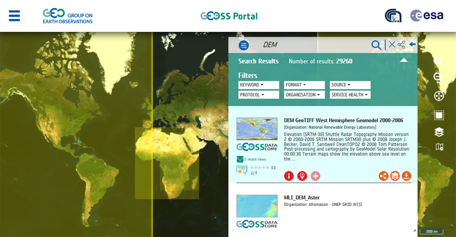This screenshot has width=456, height=237.
Task: Click the pink plus icon for DEM GeoTIFF
Action: click(316, 176)
